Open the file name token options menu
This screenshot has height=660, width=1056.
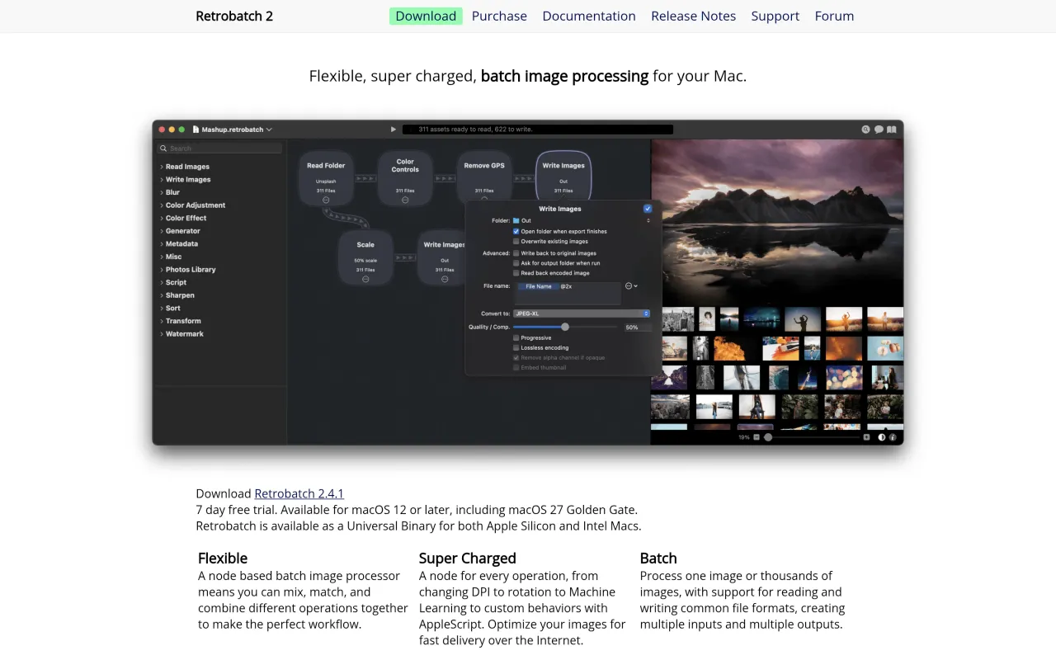pos(631,286)
